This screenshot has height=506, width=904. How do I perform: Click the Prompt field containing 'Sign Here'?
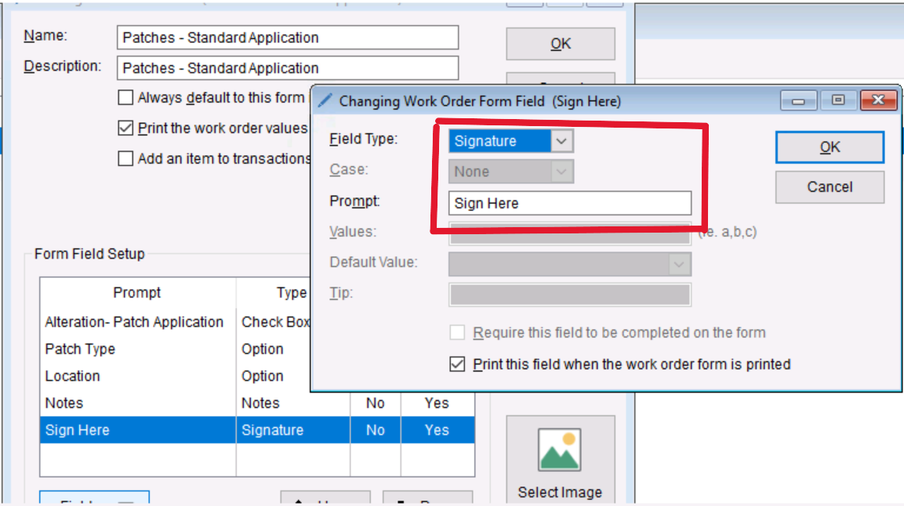pyautogui.click(x=569, y=203)
